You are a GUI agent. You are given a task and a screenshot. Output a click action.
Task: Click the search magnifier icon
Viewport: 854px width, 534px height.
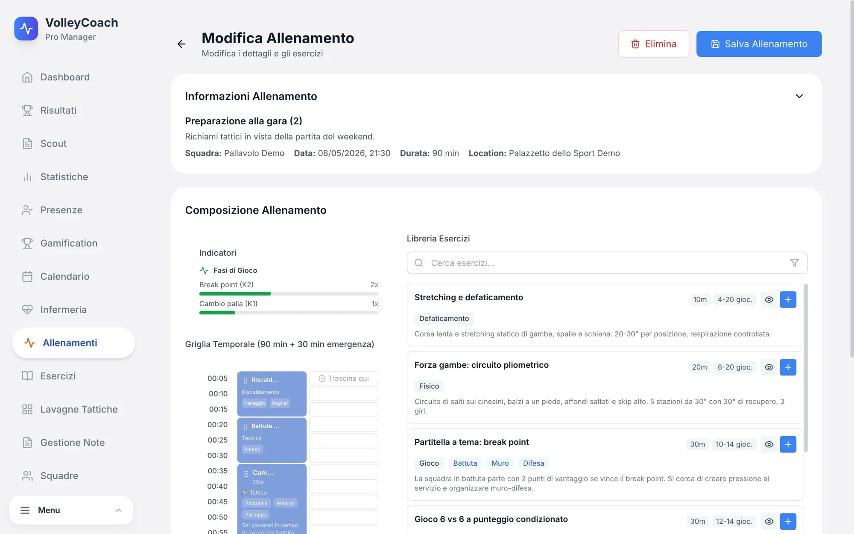419,263
